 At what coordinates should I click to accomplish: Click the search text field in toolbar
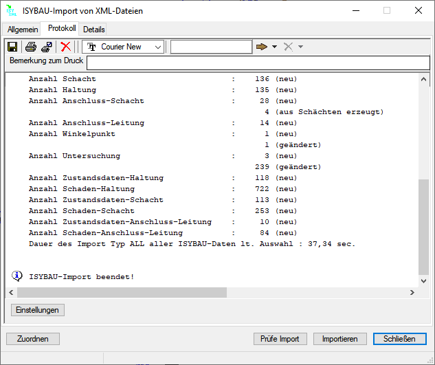(x=211, y=47)
